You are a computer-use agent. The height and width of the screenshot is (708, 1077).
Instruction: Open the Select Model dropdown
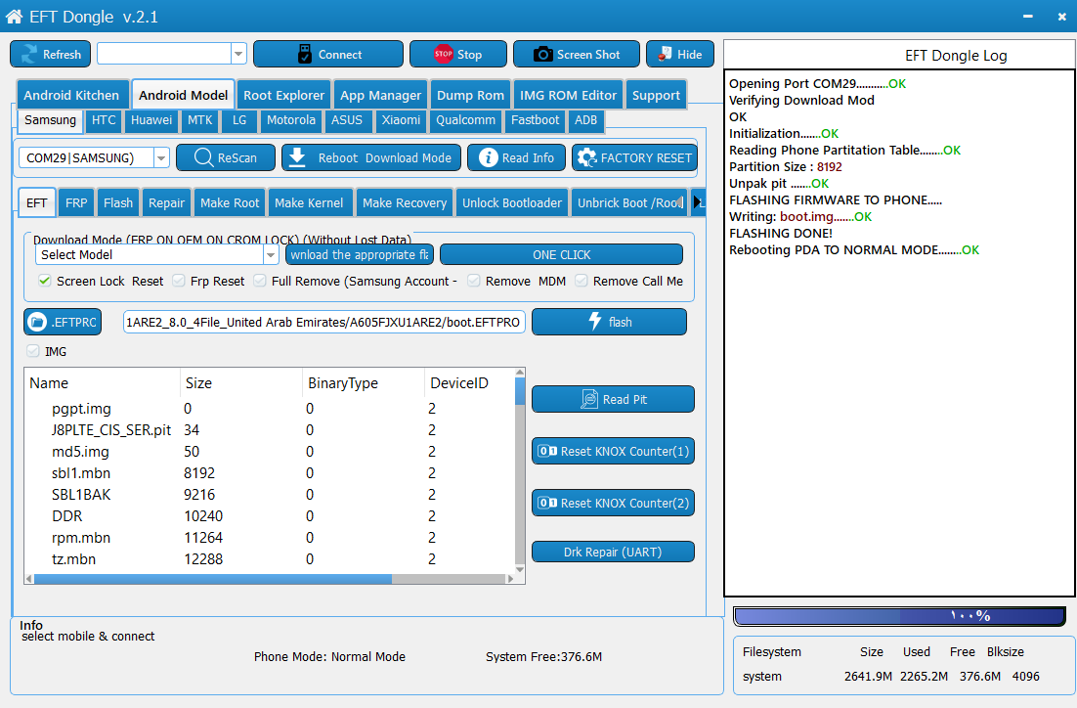point(271,255)
